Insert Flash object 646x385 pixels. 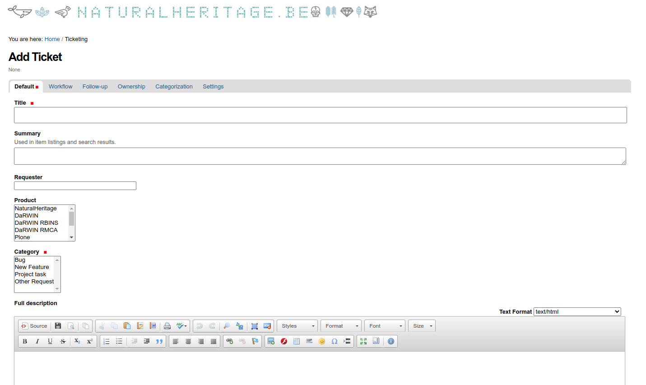tap(284, 341)
